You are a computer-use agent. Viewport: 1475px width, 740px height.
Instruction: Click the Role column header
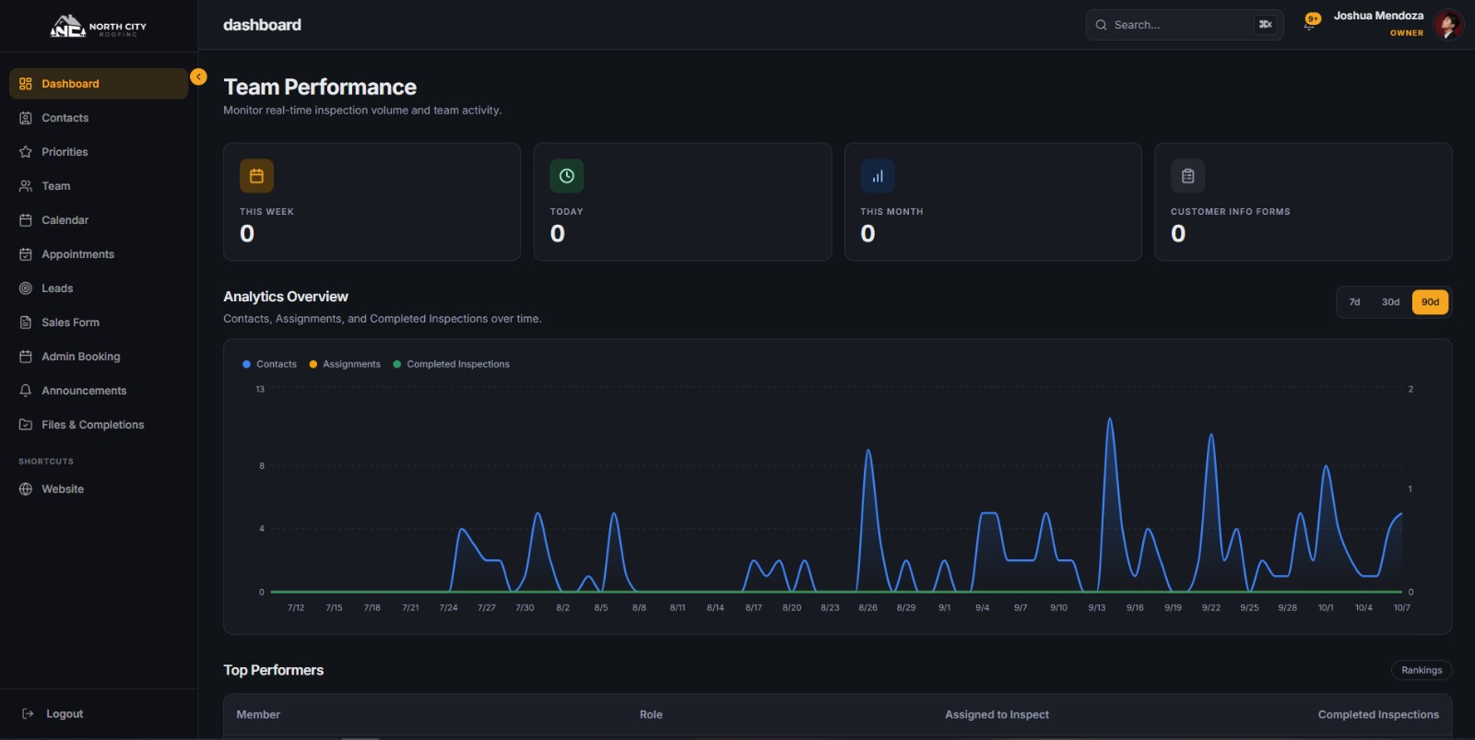coord(651,714)
